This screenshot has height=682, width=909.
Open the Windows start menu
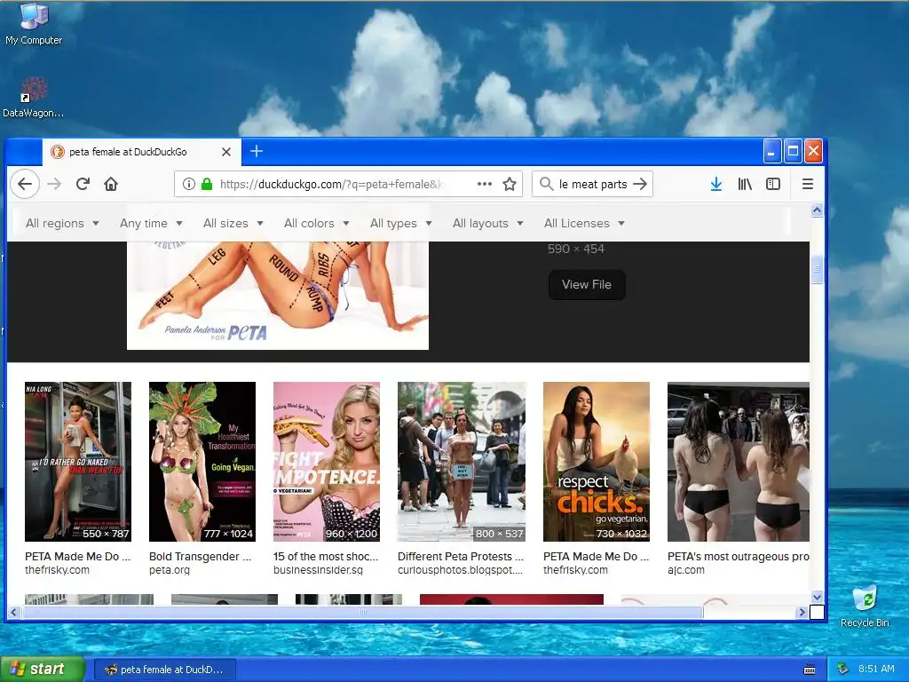click(43, 669)
